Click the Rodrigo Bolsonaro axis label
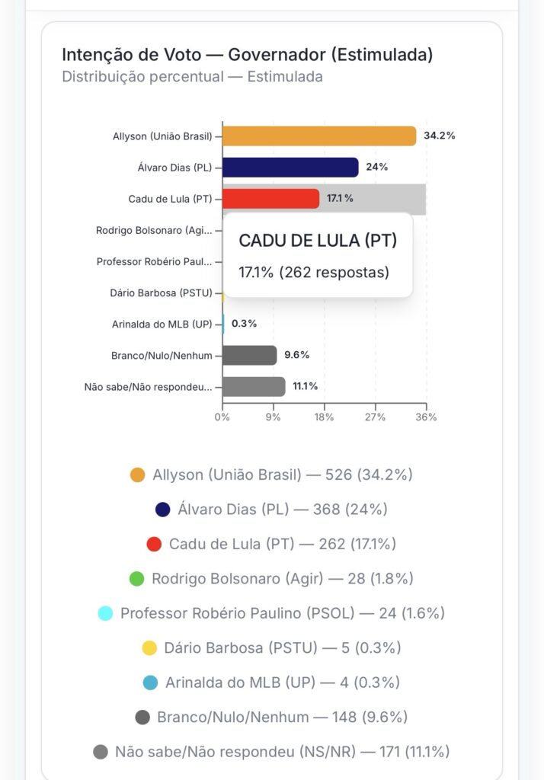 pyautogui.click(x=154, y=230)
